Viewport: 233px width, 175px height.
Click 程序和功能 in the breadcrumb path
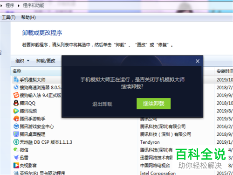coord(34,6)
